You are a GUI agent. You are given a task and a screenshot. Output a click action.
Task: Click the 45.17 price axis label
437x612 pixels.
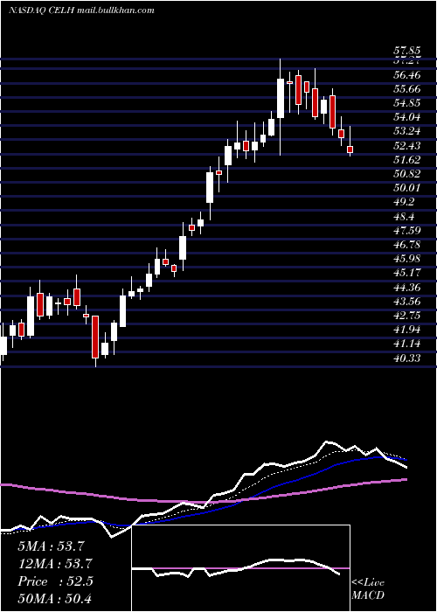pos(406,273)
